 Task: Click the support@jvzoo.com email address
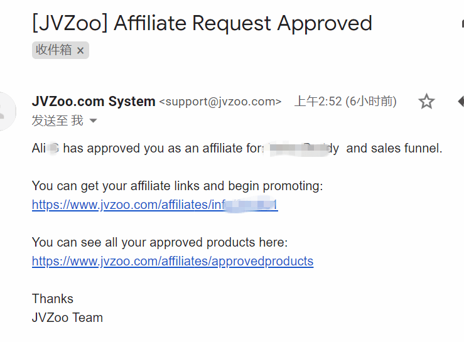point(220,102)
